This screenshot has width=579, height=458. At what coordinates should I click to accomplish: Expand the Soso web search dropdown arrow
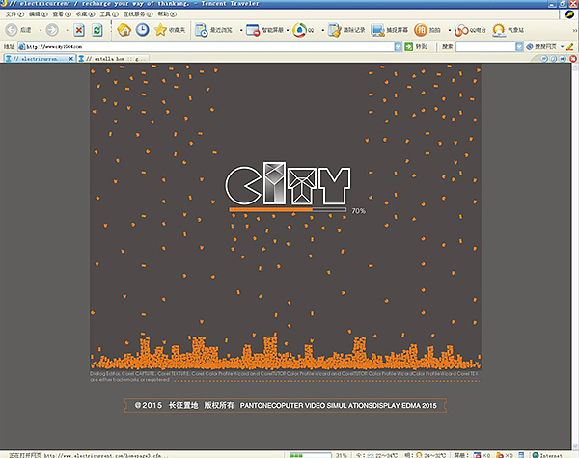(x=562, y=47)
